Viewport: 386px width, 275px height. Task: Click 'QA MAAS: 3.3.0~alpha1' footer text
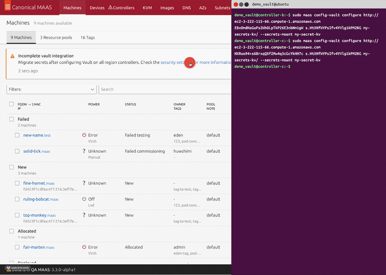click(x=53, y=270)
